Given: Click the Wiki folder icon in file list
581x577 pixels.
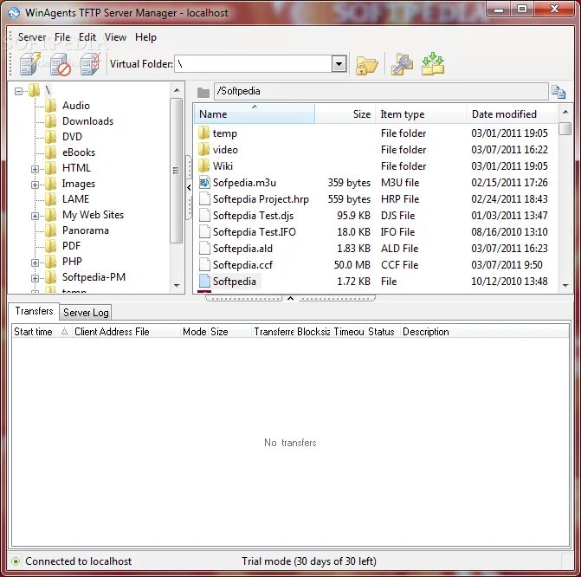Looking at the screenshot, I should 203,165.
